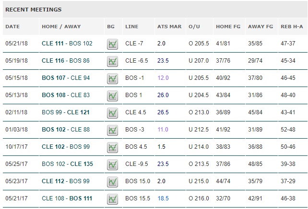Viewport: 308px width, 209px height.
Task: Open the CLE 112 - BOS 99 matchup link
Action: click(x=66, y=181)
